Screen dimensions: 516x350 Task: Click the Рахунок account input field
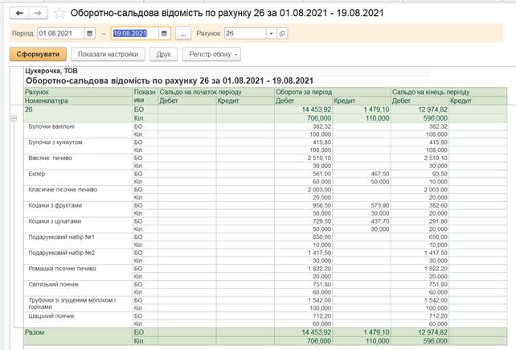tap(246, 34)
